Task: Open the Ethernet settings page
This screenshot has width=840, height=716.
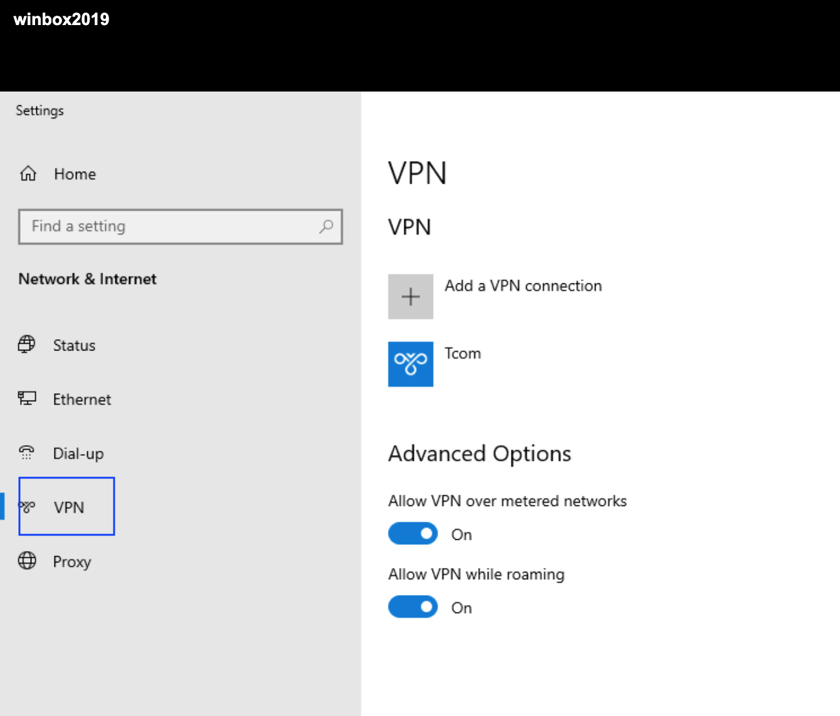Action: pyautogui.click(x=81, y=399)
